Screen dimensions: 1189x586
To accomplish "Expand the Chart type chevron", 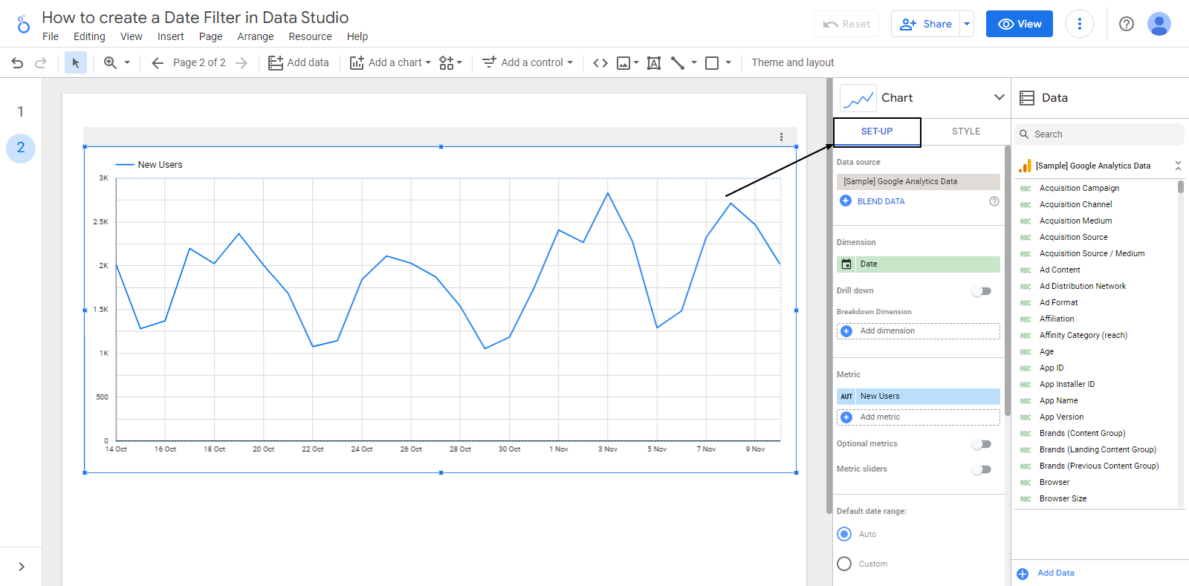I will pos(1000,97).
